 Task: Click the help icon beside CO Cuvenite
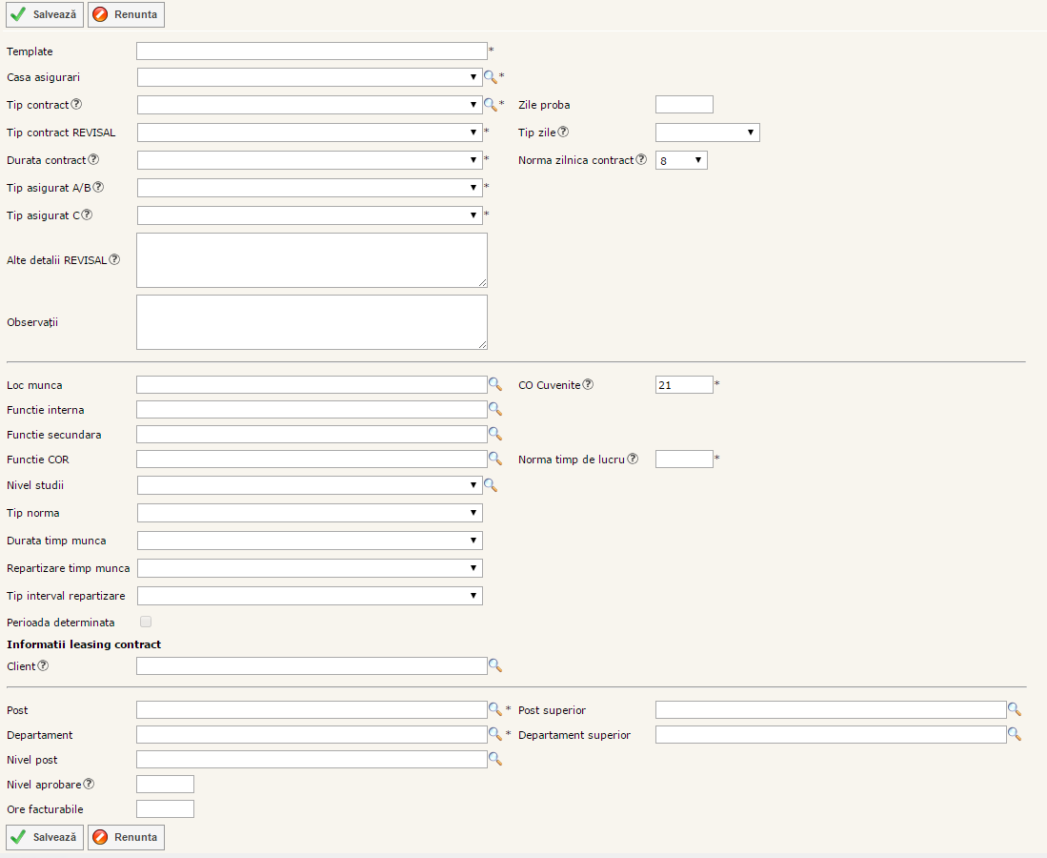click(588, 385)
